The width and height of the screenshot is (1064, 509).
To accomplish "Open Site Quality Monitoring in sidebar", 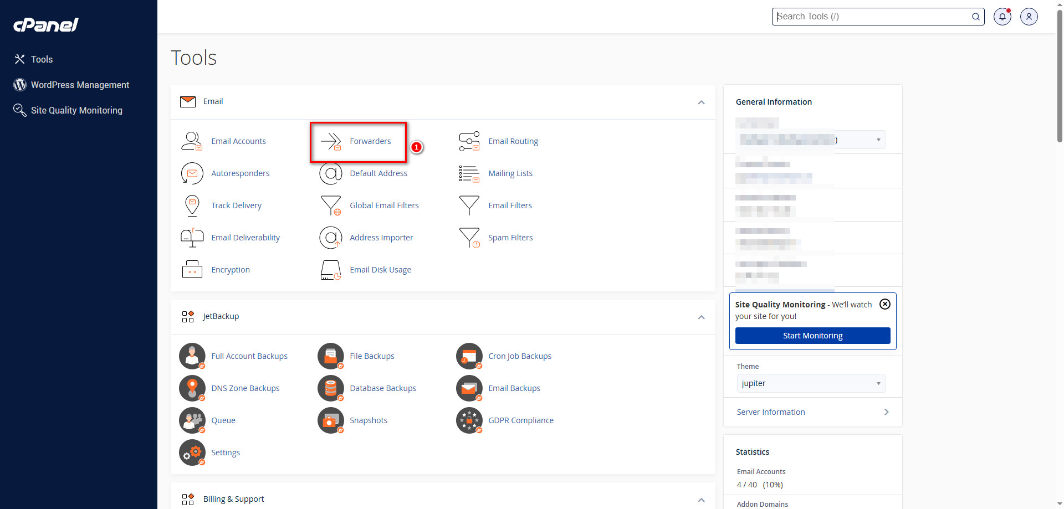I will [76, 110].
